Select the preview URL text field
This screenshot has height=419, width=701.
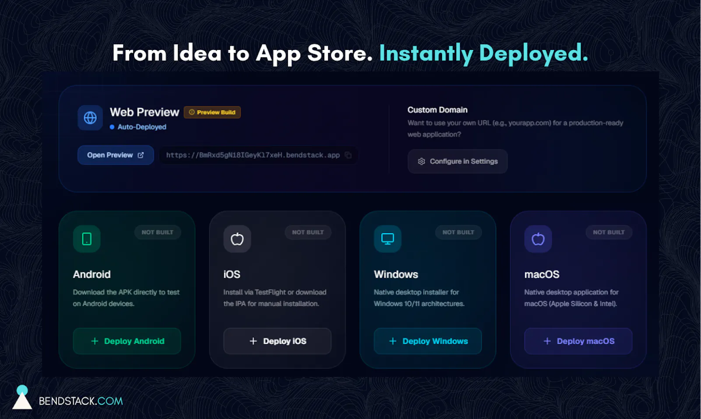[258, 155]
